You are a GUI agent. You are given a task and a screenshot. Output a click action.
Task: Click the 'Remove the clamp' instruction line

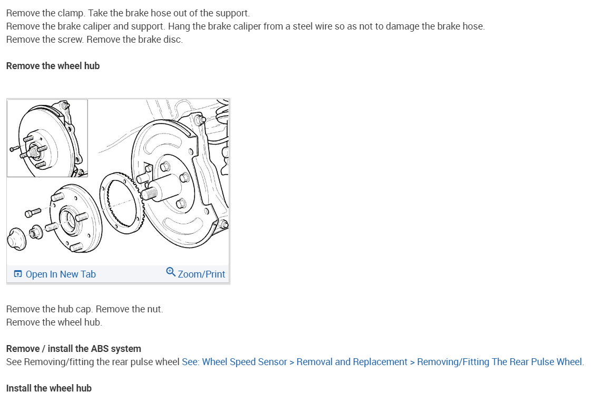128,13
